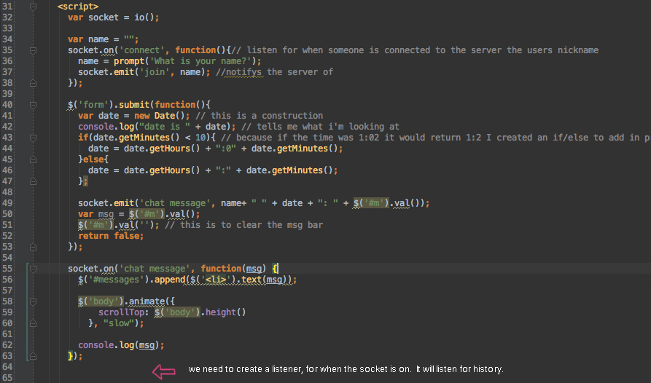Click the fold end marker at line 53

34,247
